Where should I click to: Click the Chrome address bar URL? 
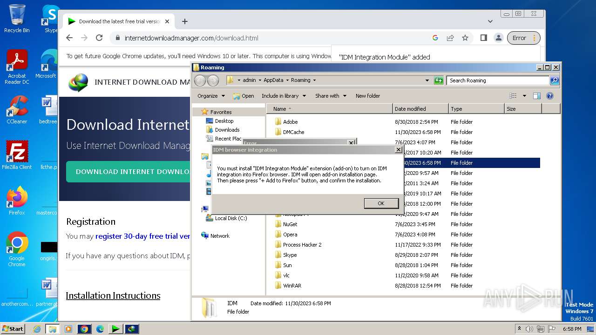tap(191, 38)
